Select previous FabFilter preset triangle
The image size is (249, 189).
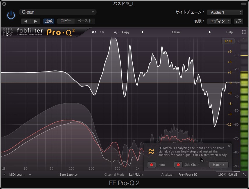click(143, 32)
